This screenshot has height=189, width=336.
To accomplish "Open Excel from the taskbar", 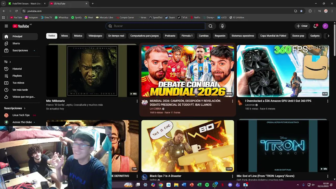I will [199, 185].
